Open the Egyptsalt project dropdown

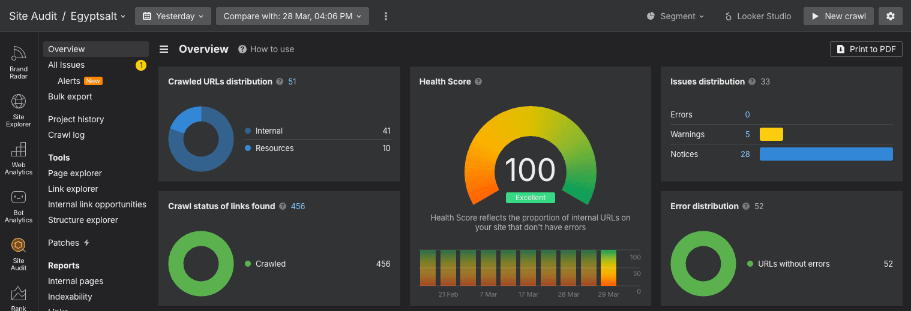[x=98, y=16]
